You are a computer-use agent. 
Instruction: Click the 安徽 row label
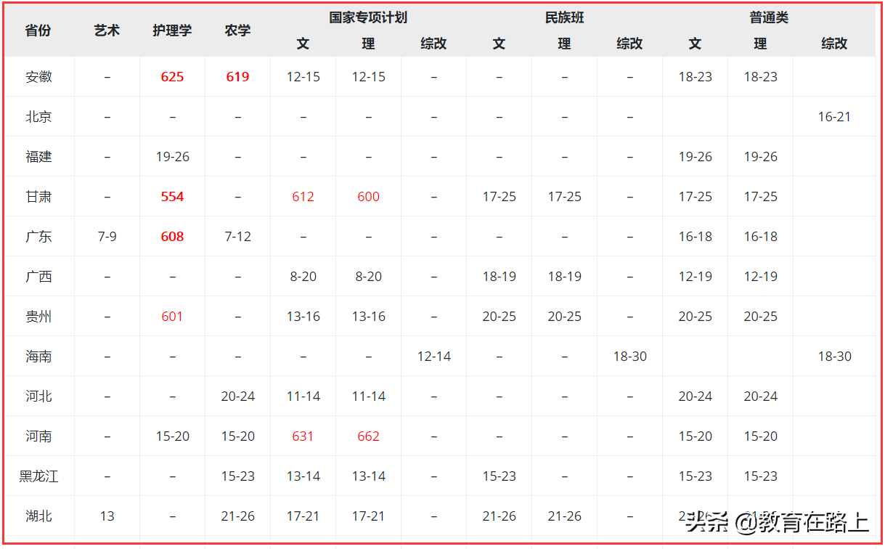click(37, 76)
